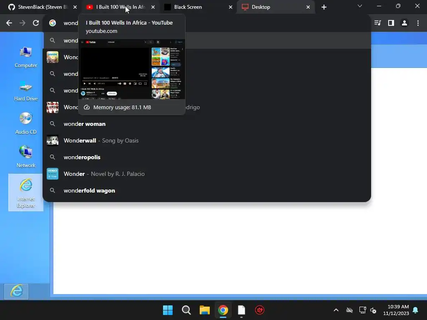Screen dimensions: 427x320
Task: Click the search icon beside wonder woman
Action: click(53, 124)
